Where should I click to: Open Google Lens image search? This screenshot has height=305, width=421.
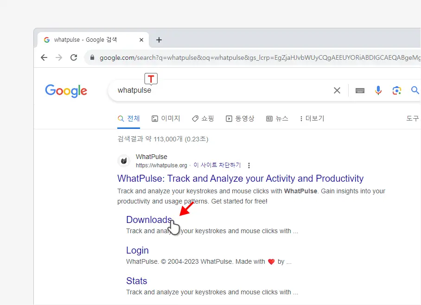coord(397,90)
